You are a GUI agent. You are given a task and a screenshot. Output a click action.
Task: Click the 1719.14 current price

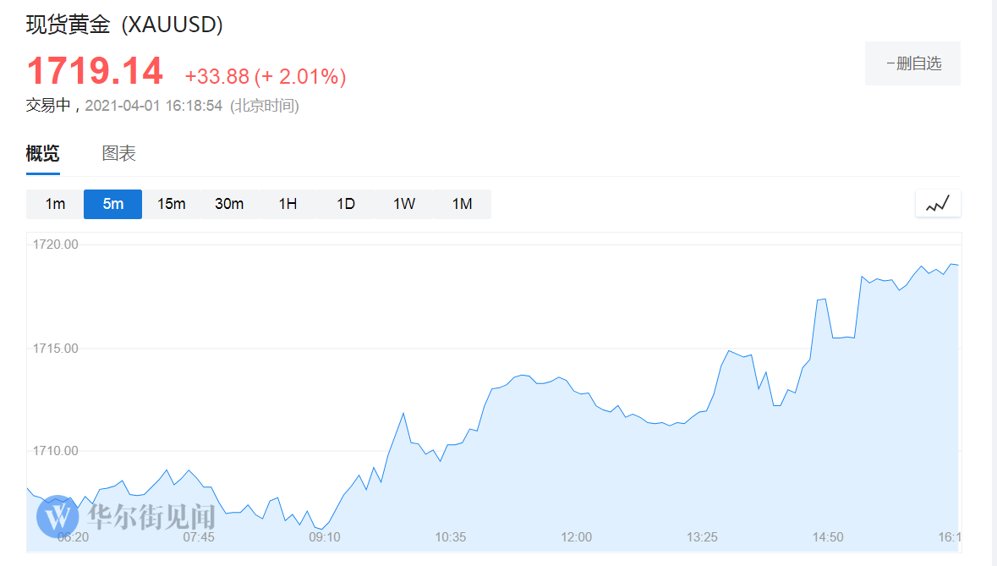click(95, 72)
